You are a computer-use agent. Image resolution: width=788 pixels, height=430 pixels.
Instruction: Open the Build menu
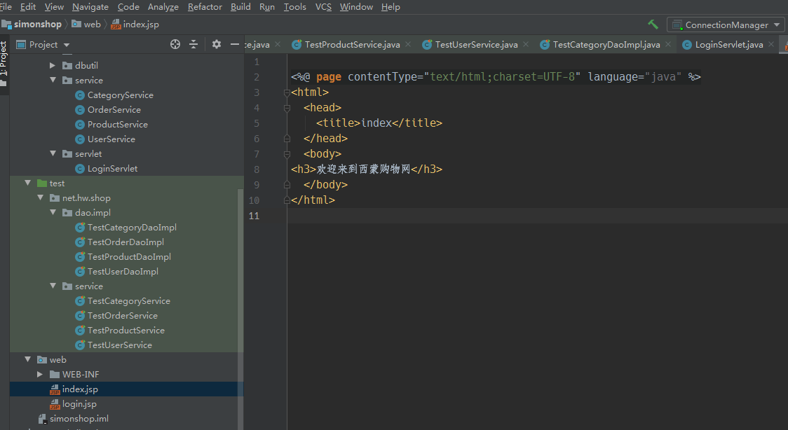click(240, 6)
